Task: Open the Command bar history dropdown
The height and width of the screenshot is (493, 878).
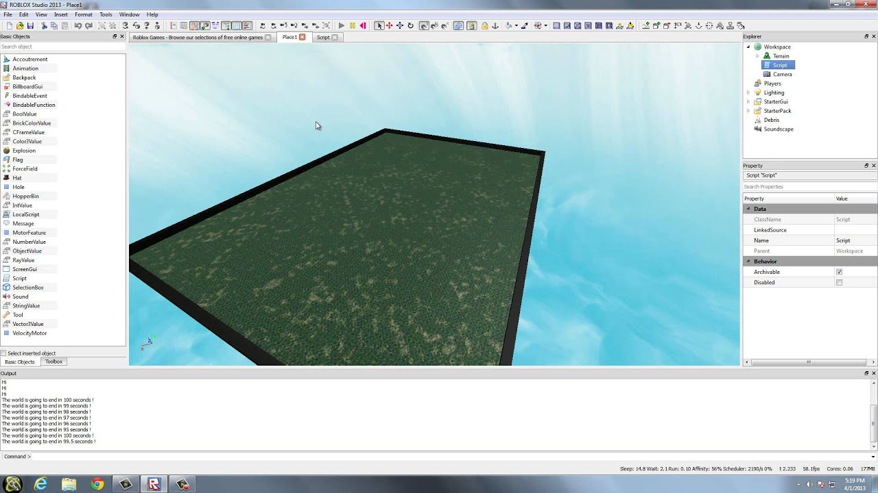Action: [x=873, y=457]
